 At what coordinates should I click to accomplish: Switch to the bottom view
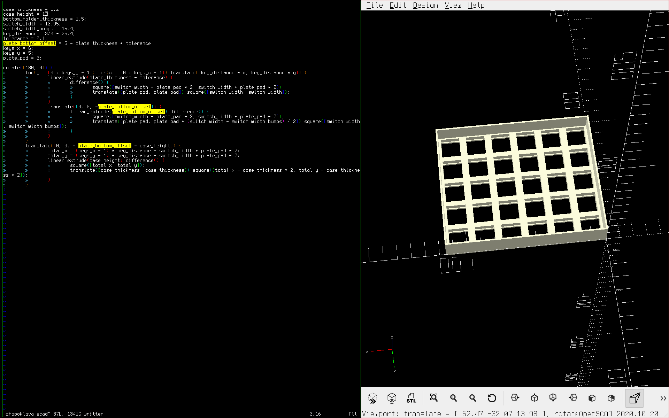point(553,398)
